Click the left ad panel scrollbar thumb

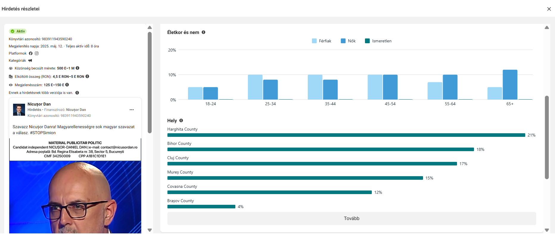[150, 83]
